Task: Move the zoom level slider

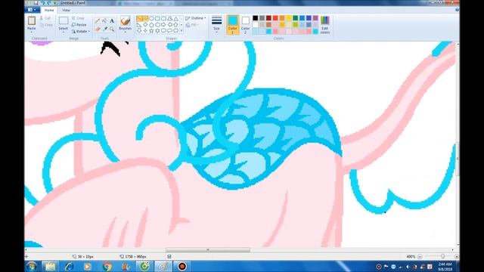Action: (442, 256)
